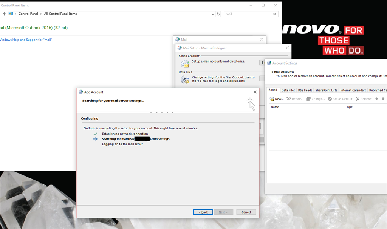
Task: Click the Add Account title bar icon
Action: point(81,92)
